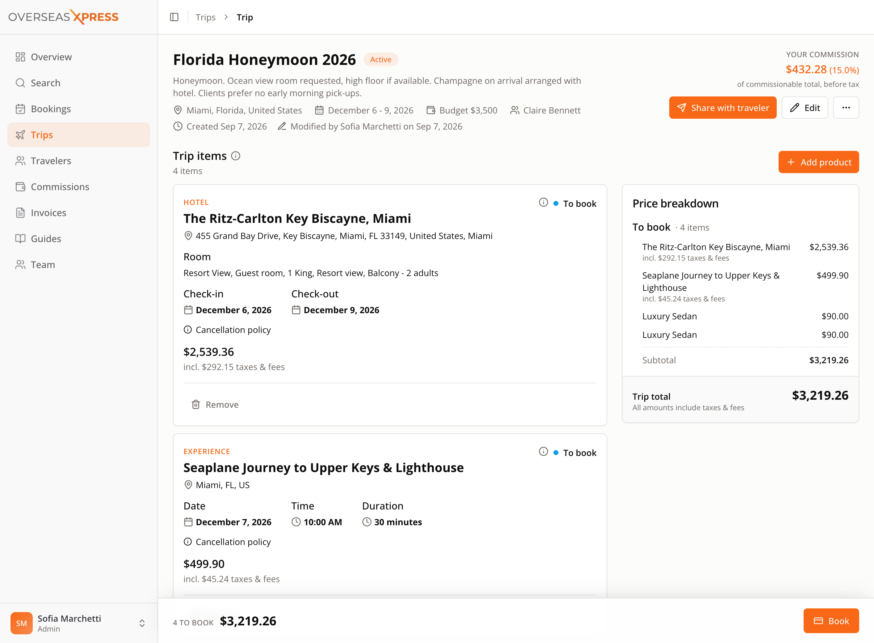874x643 pixels.
Task: Open the Overview page
Action: point(78,57)
